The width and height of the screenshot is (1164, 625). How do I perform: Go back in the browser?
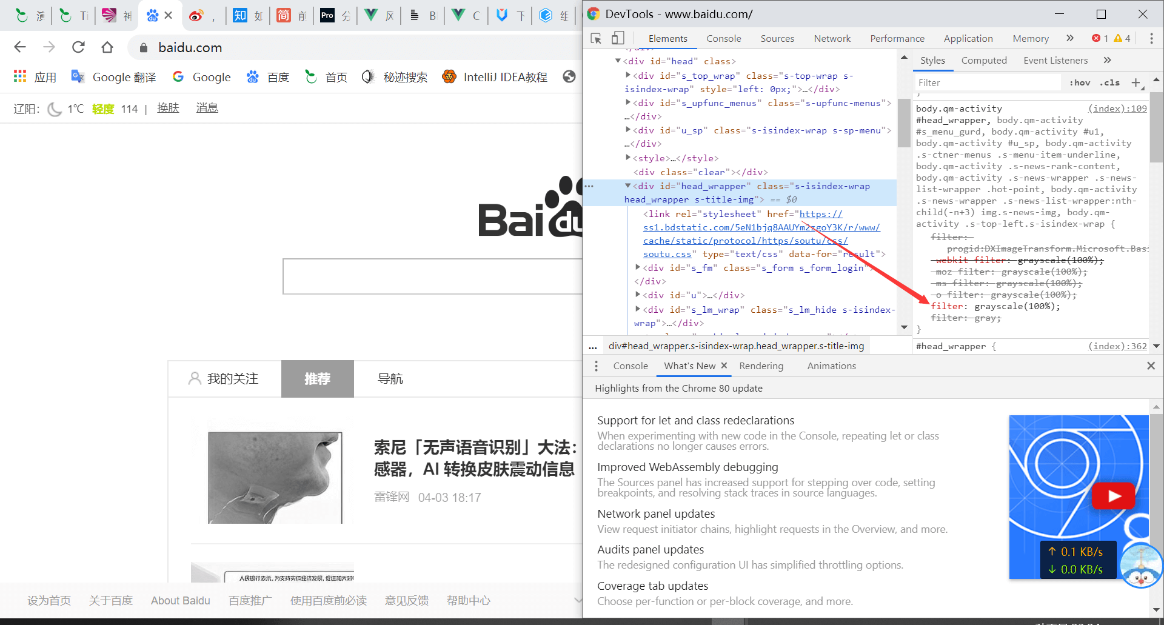[20, 47]
